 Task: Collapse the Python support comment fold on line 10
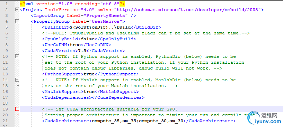17,56
